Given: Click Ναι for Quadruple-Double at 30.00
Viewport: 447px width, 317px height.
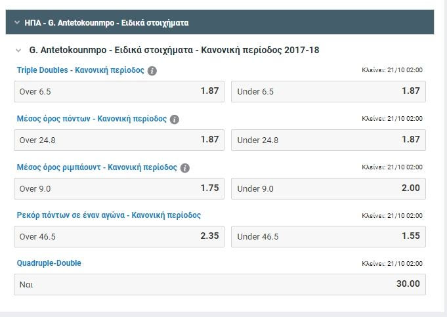Looking at the screenshot, I should 219,284.
